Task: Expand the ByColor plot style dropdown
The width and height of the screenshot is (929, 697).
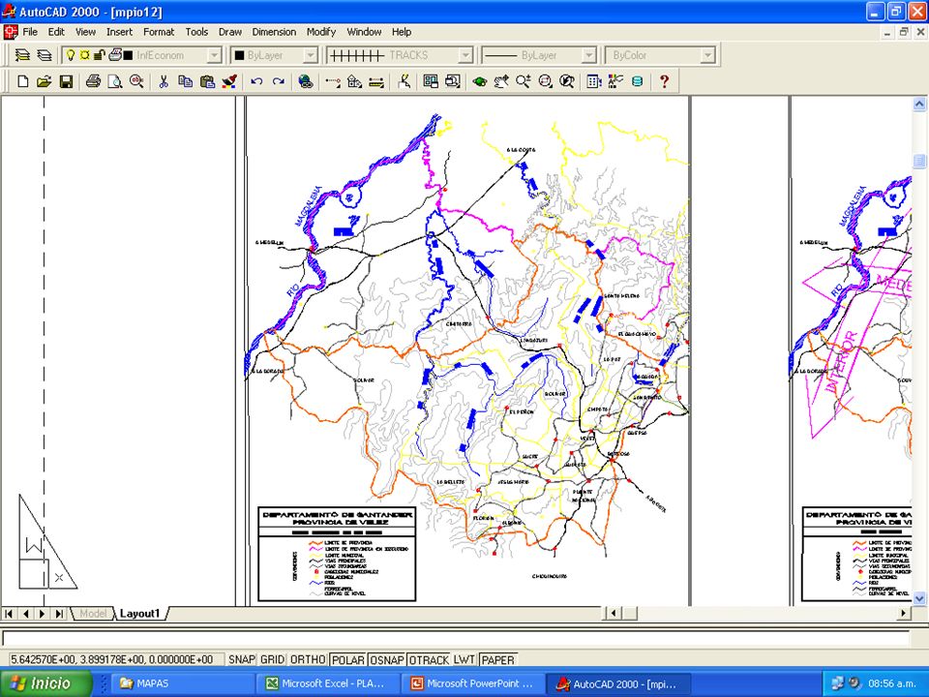Action: click(x=707, y=55)
